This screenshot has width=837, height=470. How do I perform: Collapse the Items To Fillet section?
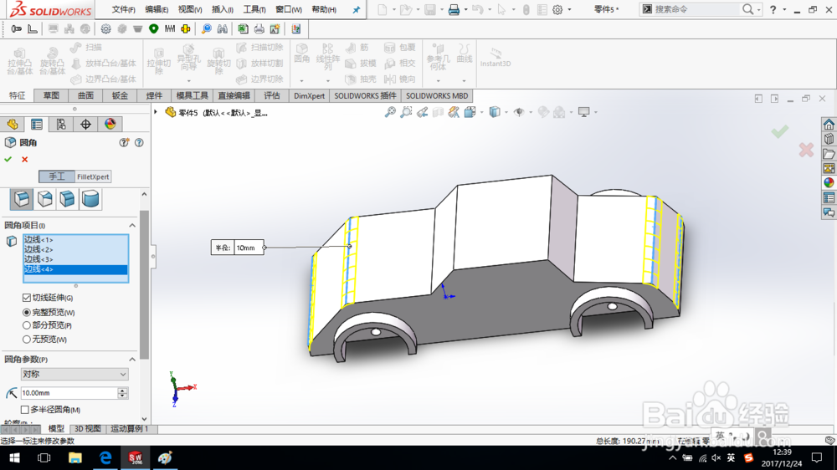tap(132, 226)
